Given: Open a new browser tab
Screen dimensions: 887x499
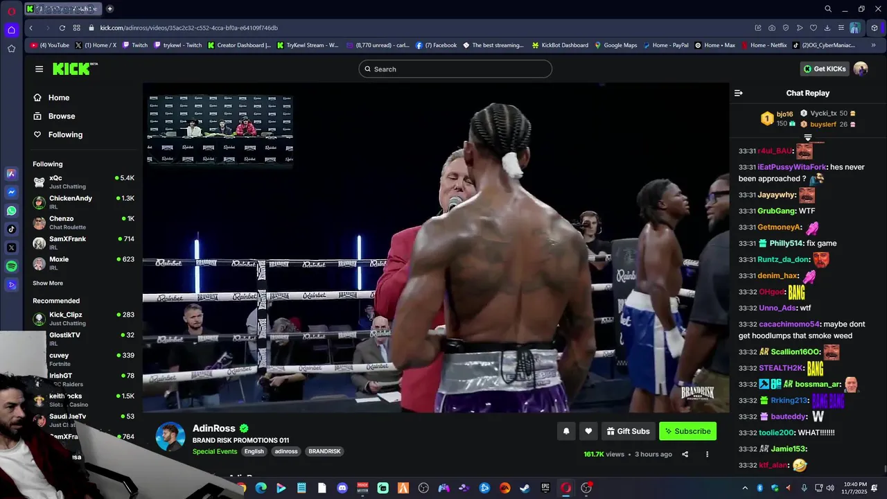Looking at the screenshot, I should tap(109, 9).
